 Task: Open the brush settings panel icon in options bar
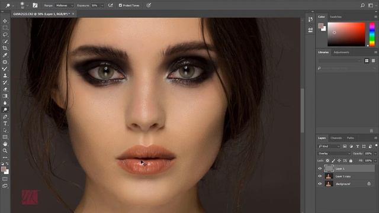click(x=35, y=5)
